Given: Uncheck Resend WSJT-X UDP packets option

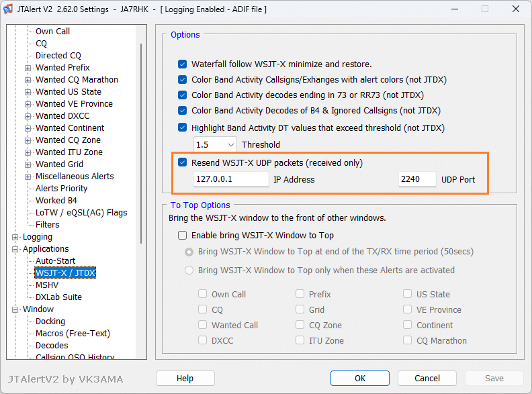Looking at the screenshot, I should [182, 162].
